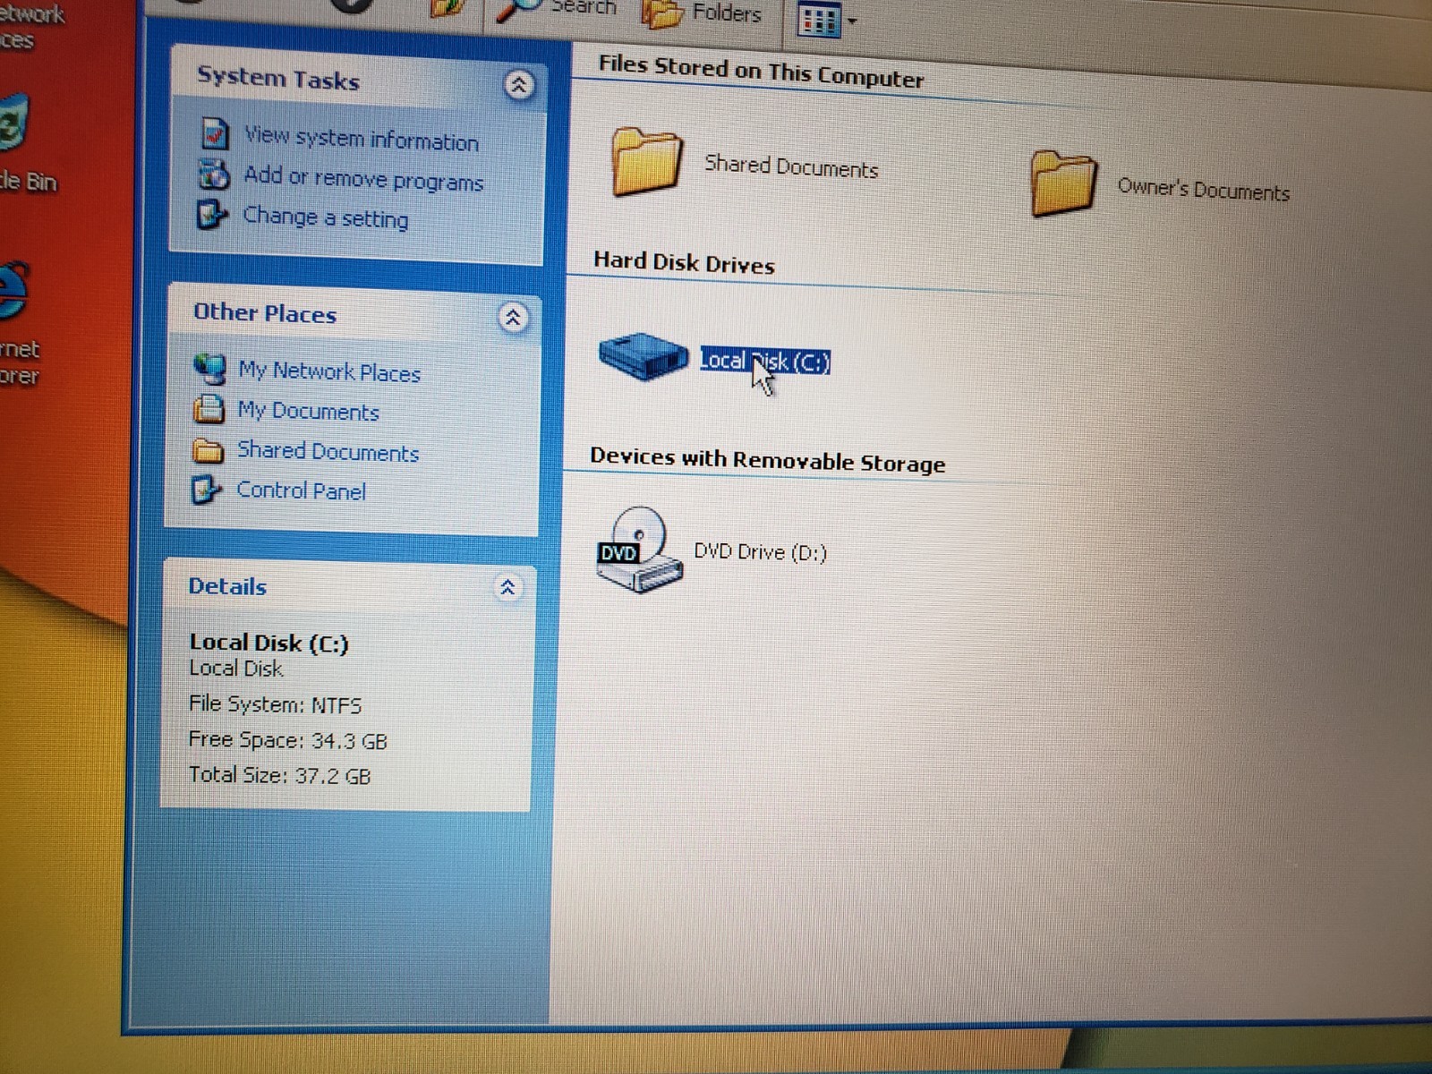The height and width of the screenshot is (1074, 1432).
Task: Open Shared Documents link in Other Places
Action: [328, 451]
